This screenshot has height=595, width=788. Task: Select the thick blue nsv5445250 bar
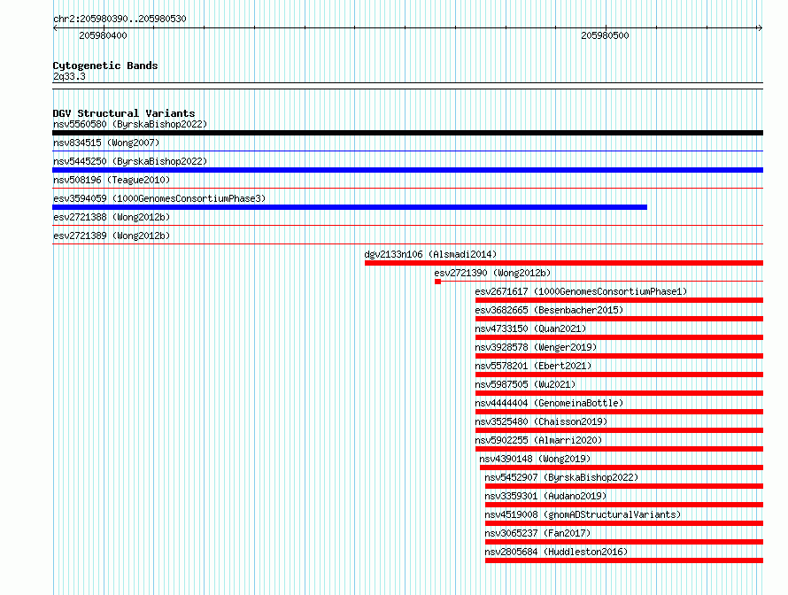pyautogui.click(x=407, y=170)
